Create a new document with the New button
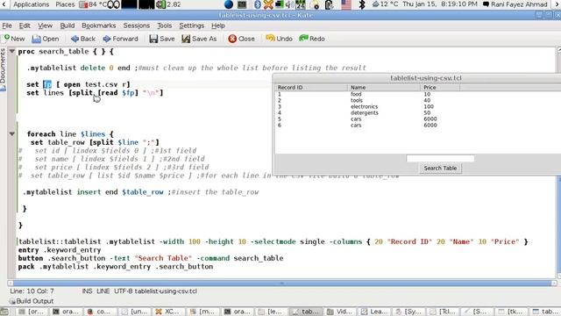This screenshot has height=316, width=561. pyautogui.click(x=14, y=39)
